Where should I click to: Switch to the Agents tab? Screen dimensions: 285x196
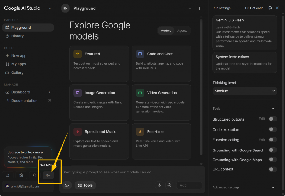182,31
